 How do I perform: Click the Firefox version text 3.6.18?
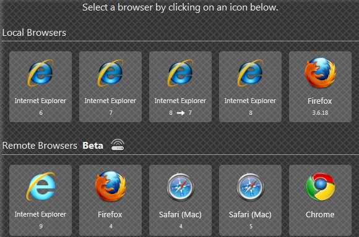coord(320,112)
